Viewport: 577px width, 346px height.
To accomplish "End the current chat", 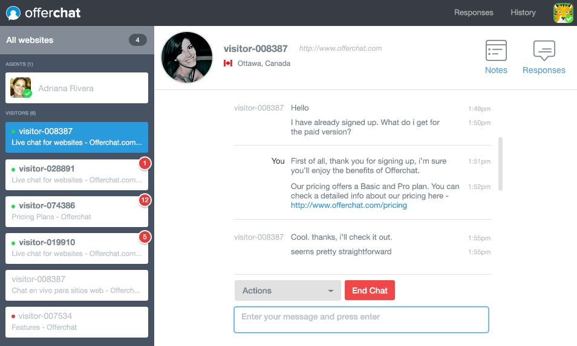I will 370,290.
